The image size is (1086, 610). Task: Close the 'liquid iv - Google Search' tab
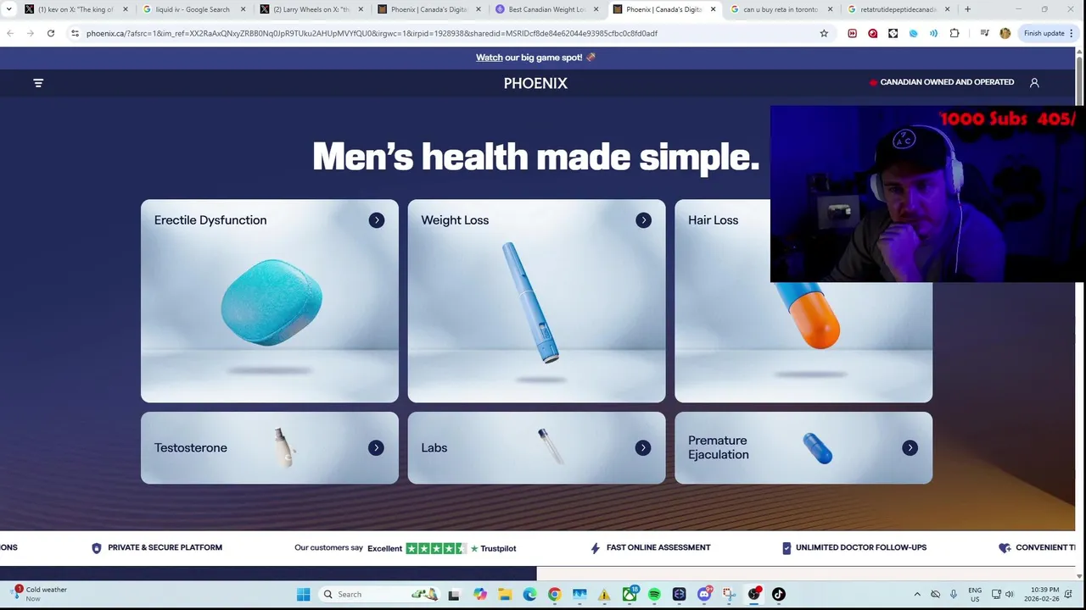click(244, 9)
